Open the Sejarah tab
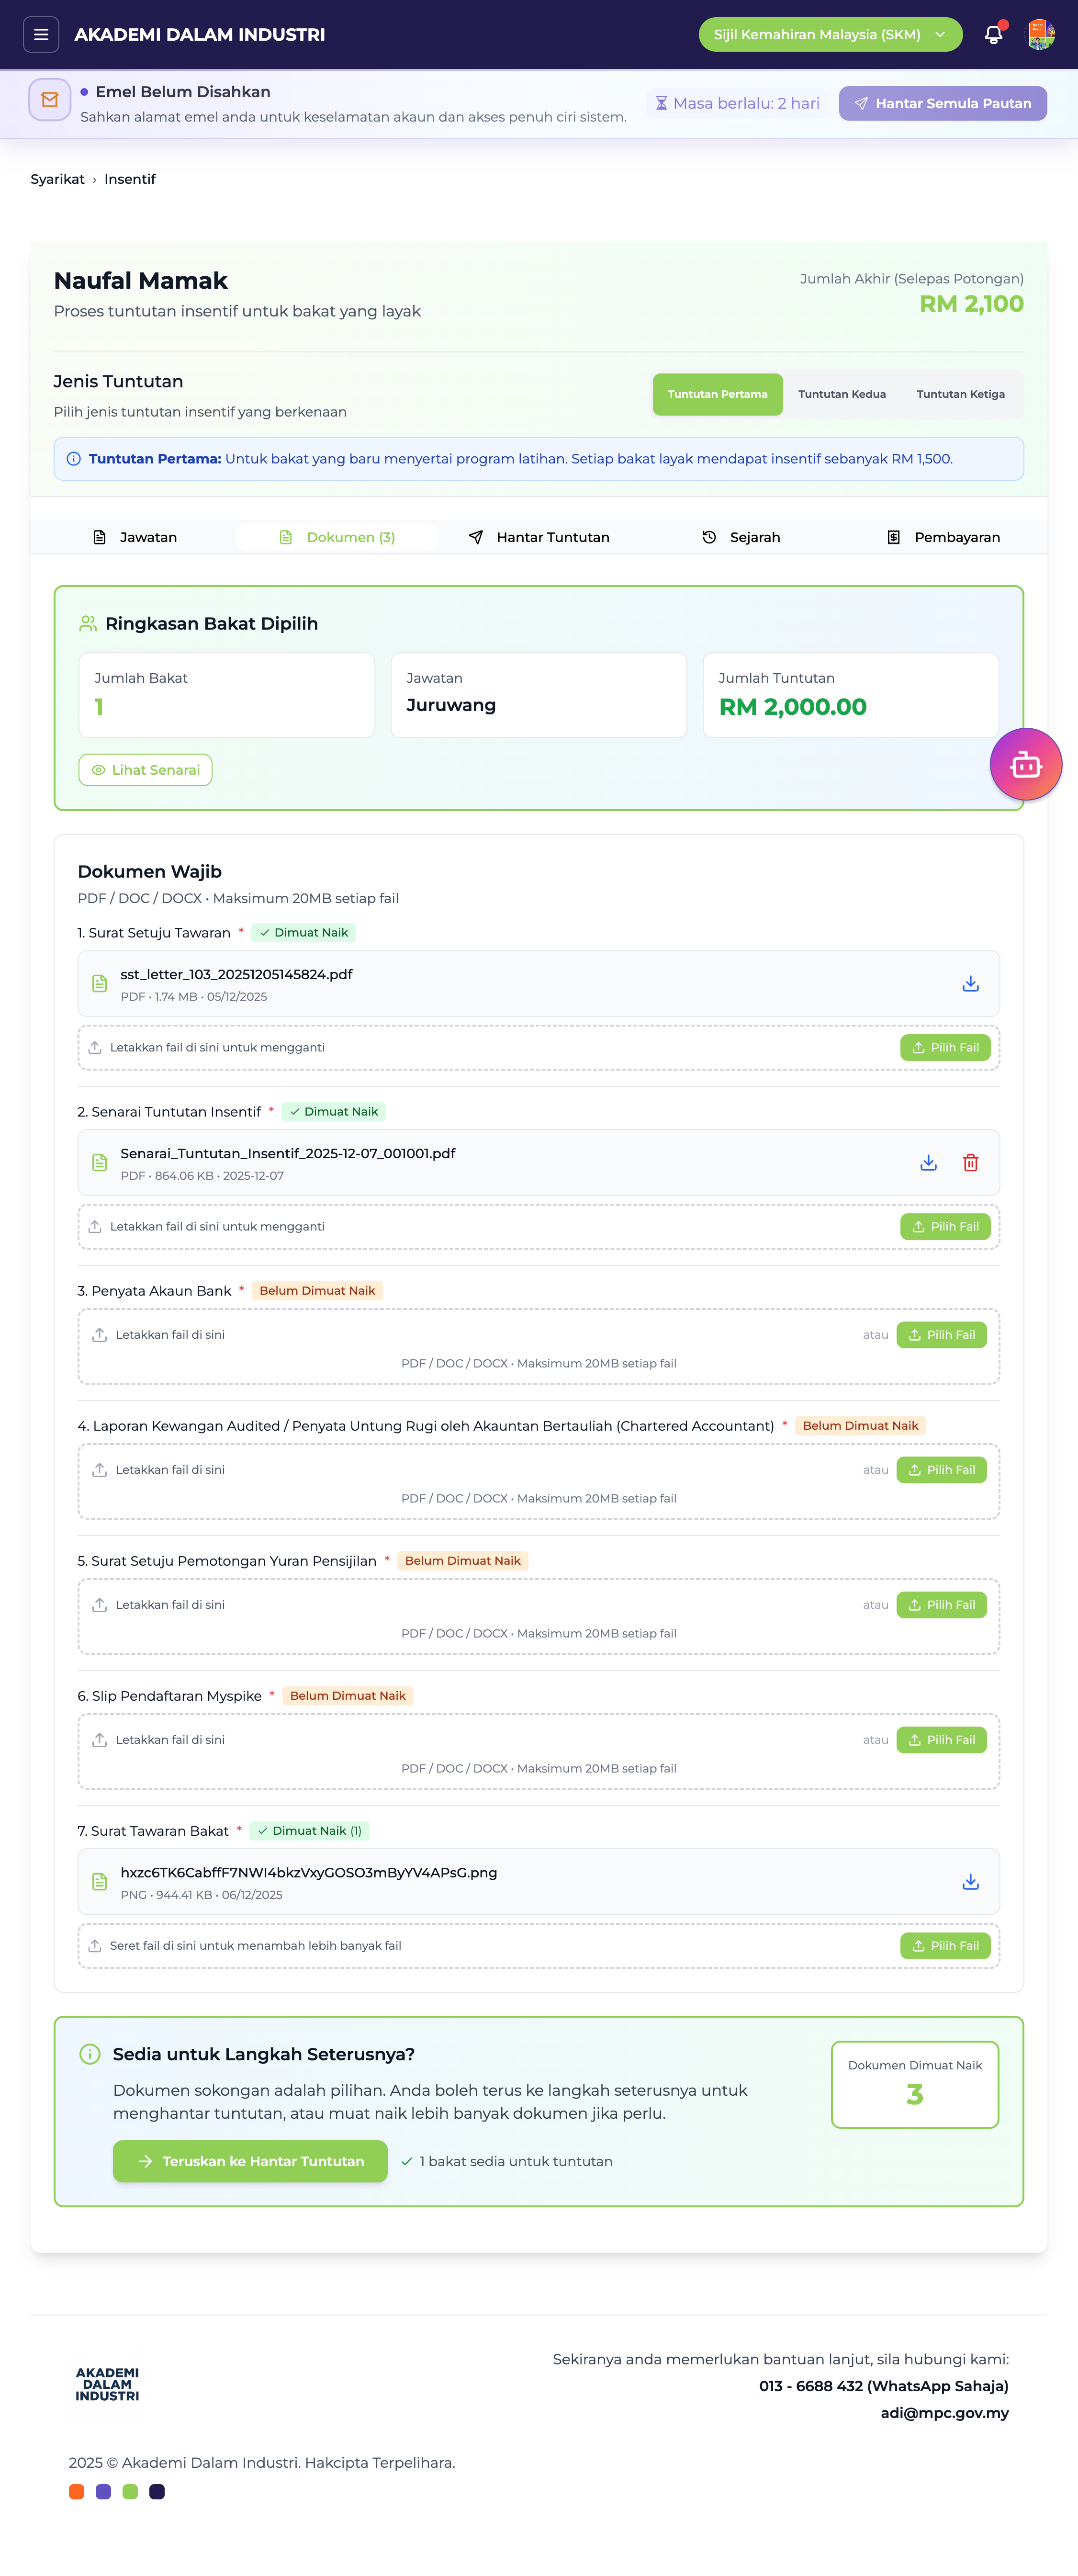Image resolution: width=1078 pixels, height=2576 pixels. coord(741,537)
